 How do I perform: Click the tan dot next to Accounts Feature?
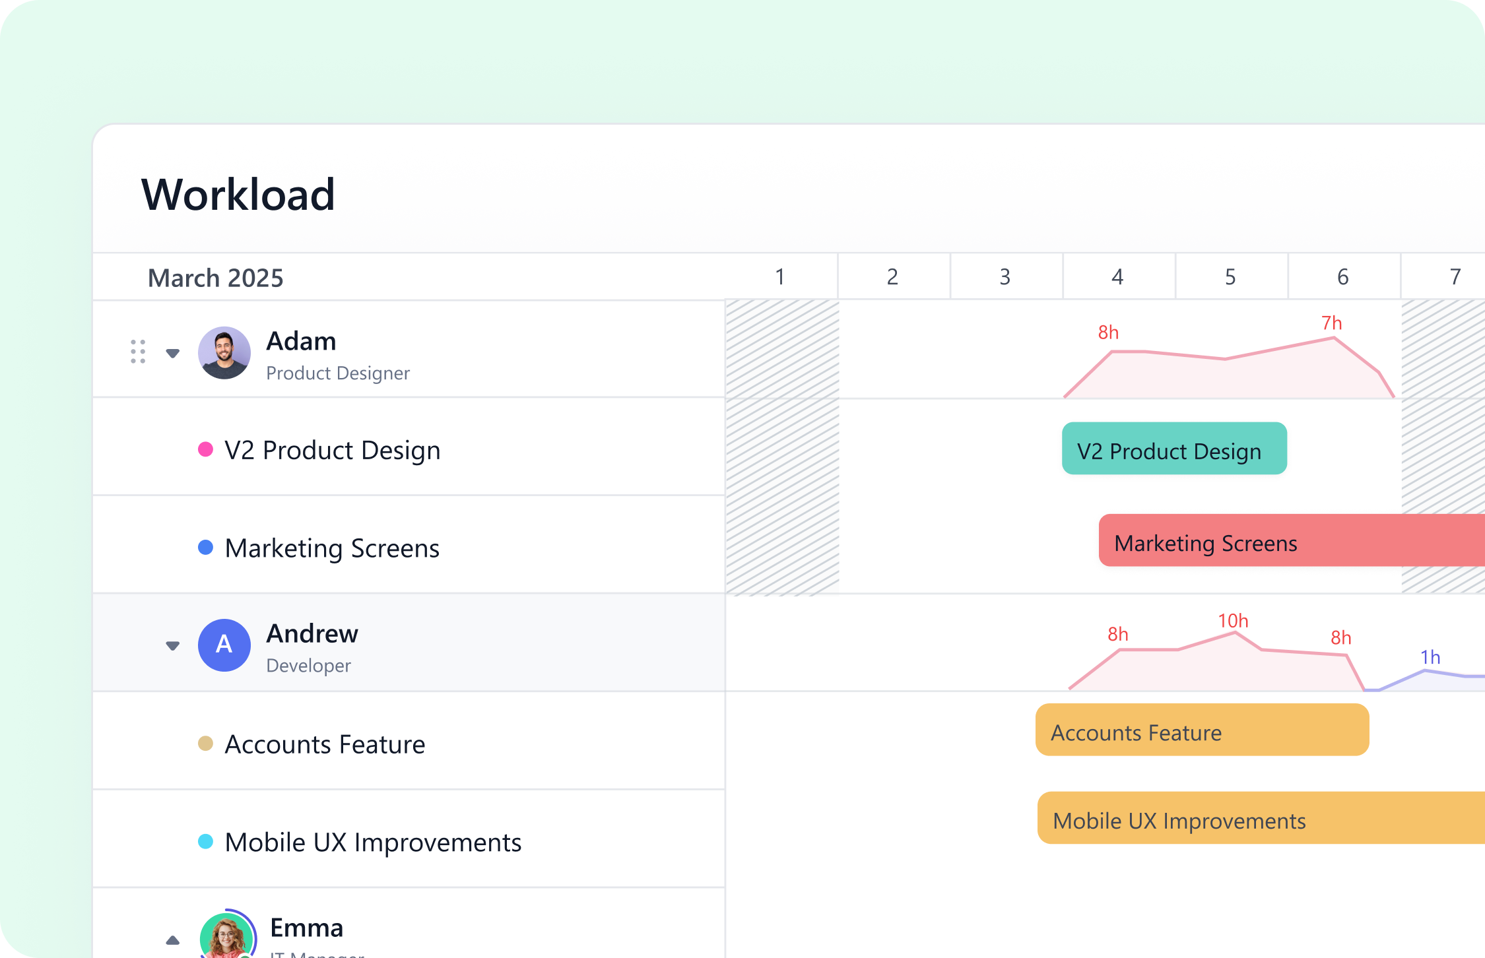[x=205, y=744]
